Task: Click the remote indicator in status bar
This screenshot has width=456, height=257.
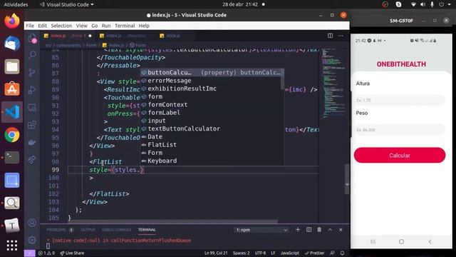Action: click(30, 253)
